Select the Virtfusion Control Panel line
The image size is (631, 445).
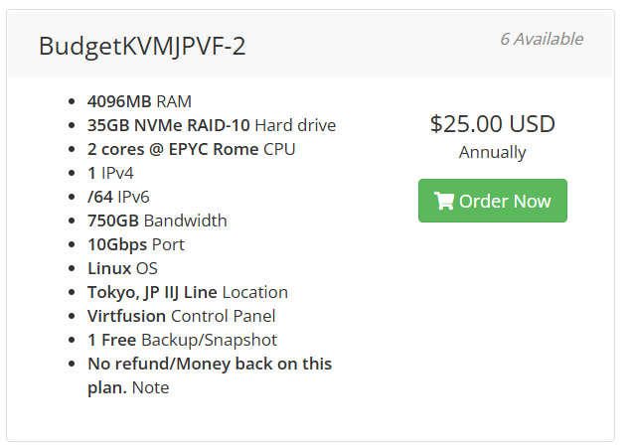tap(181, 316)
